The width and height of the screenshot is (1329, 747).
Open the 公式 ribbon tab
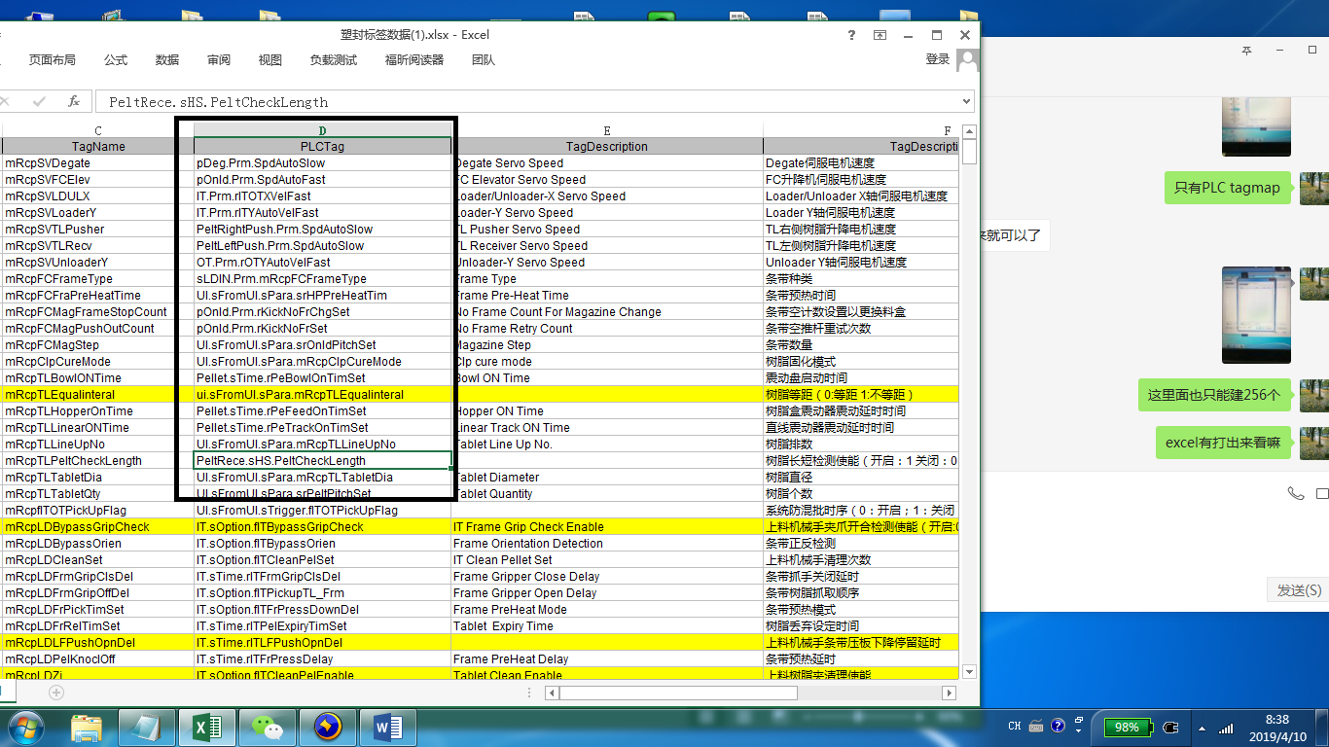point(116,60)
